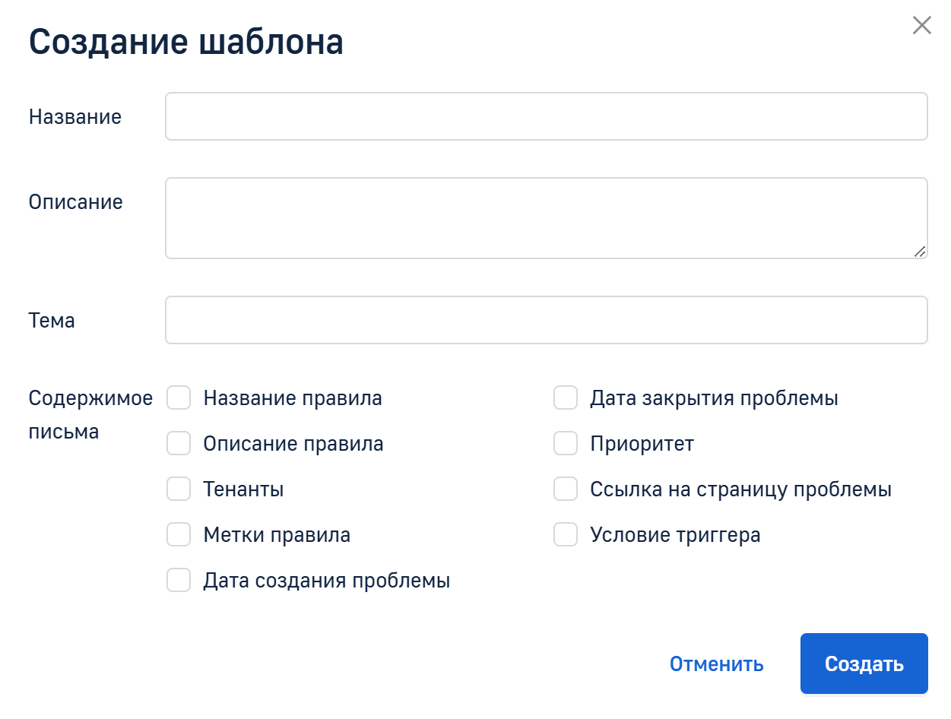Image resolution: width=951 pixels, height=719 pixels.
Task: Enable the Дата закрытия проблемы checkbox
Action: 566,398
